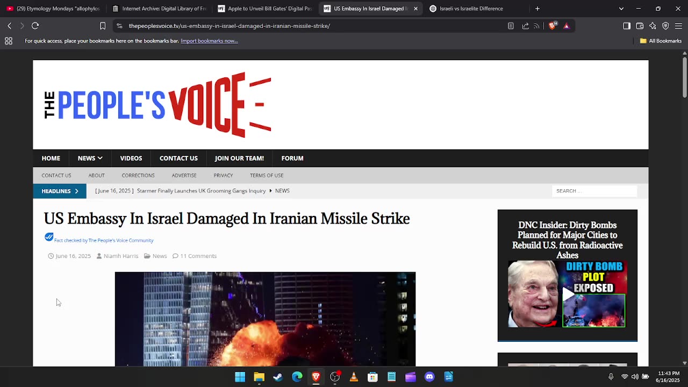Screen dimensions: 688x387
Task: Open author Niamh Harris page
Action: [x=121, y=256]
